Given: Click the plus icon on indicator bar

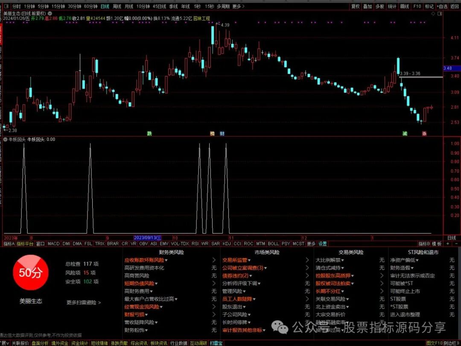Looking at the screenshot, I should pos(448,243).
